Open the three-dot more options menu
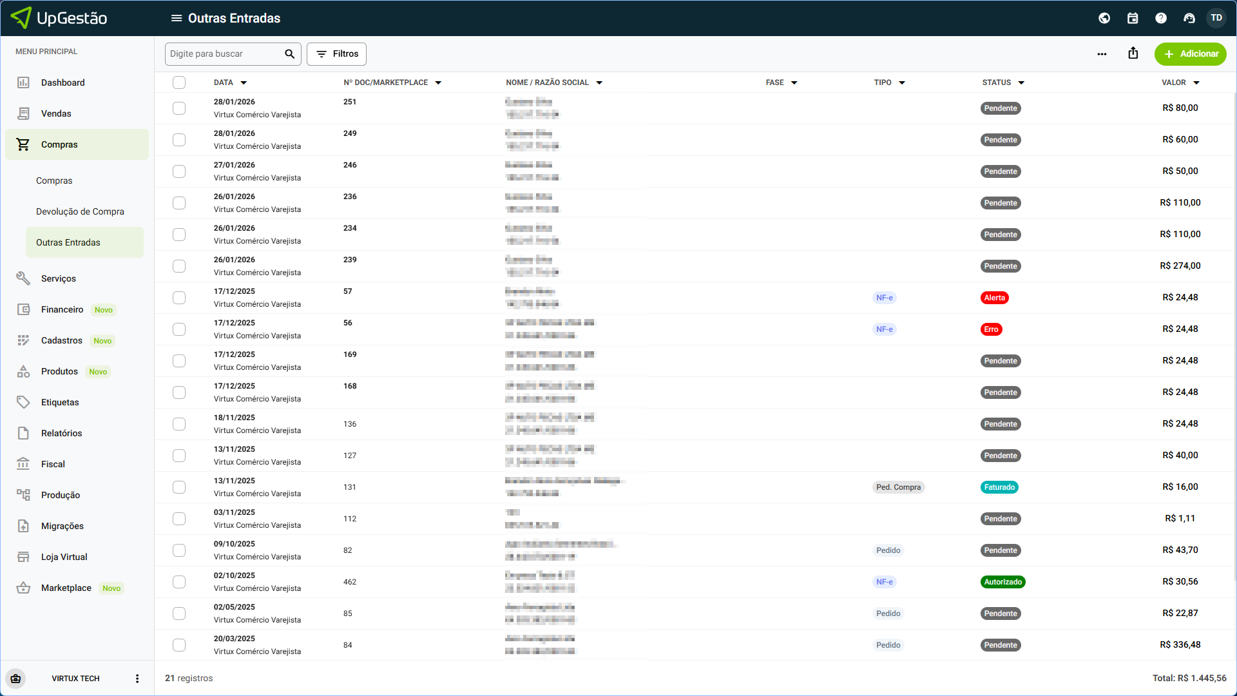The image size is (1237, 696). coord(1102,54)
